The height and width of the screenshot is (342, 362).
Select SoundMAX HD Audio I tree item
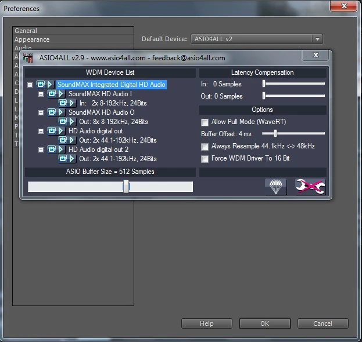(100, 94)
